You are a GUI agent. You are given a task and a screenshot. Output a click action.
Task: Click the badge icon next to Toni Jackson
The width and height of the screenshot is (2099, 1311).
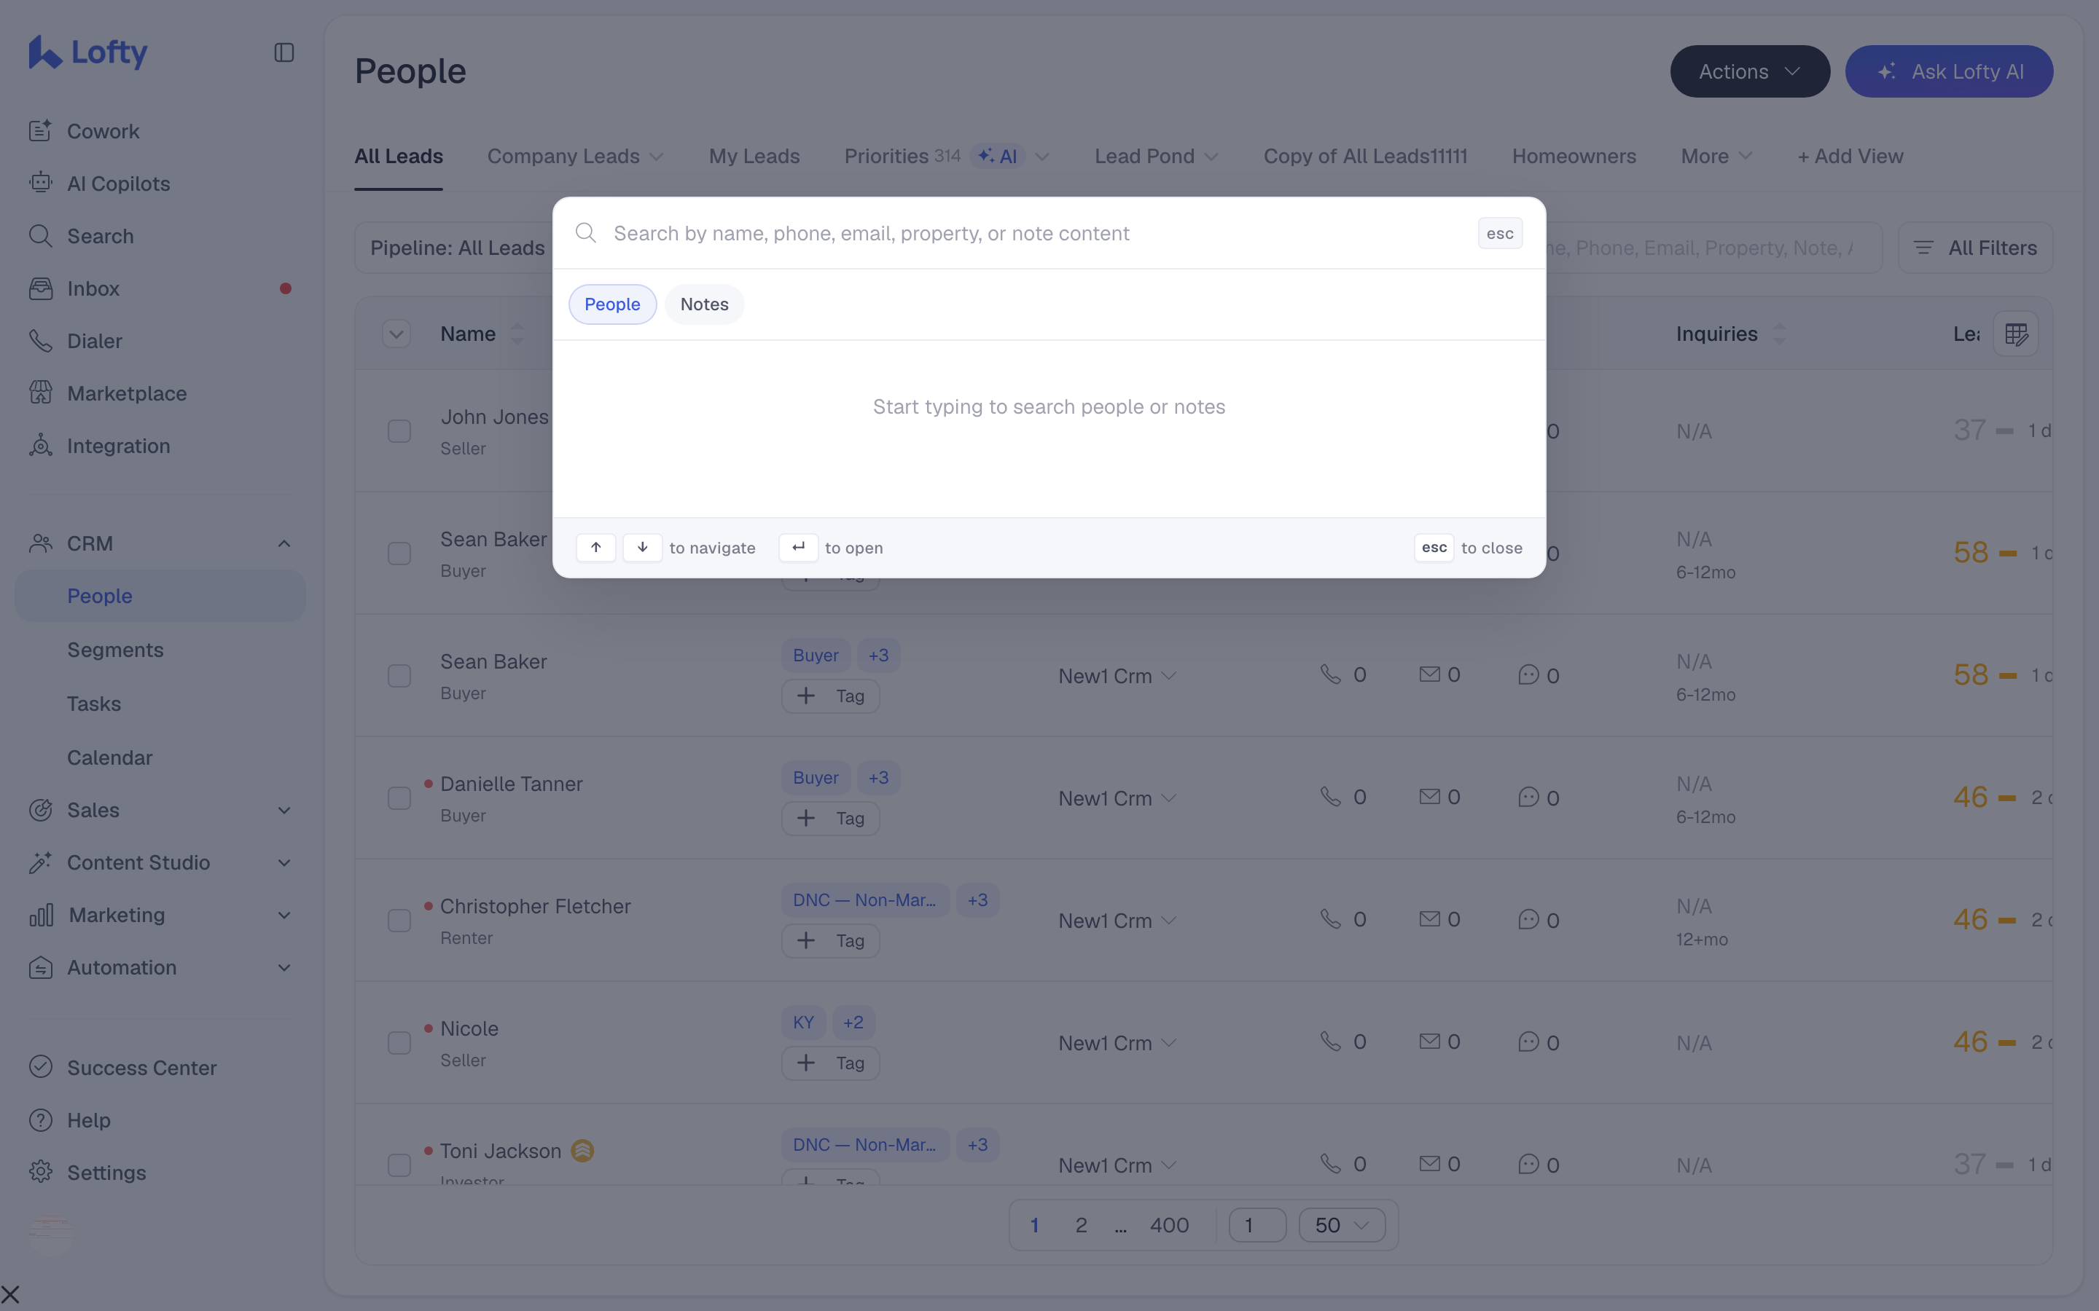click(x=583, y=1151)
